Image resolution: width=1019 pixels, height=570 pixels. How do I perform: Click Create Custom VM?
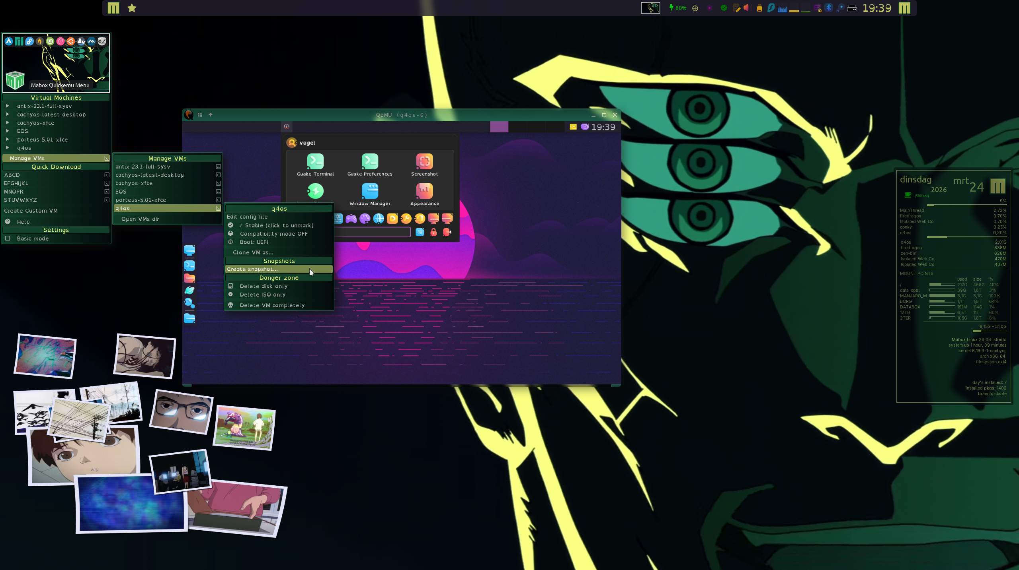[31, 211]
